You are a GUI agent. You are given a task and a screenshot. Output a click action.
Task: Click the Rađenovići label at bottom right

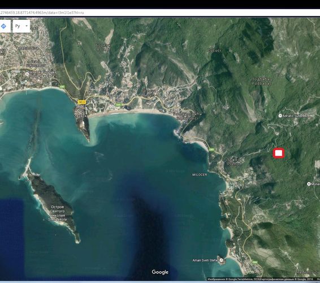(x=308, y=272)
